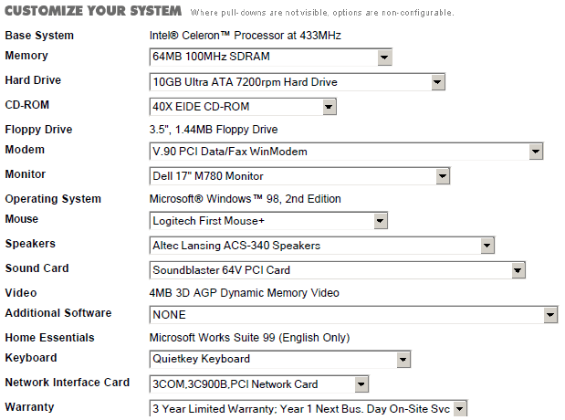Click "Microsoft Works Suite 99 (English Only)" text
Viewport: 565px width, 420px height.
click(x=249, y=338)
